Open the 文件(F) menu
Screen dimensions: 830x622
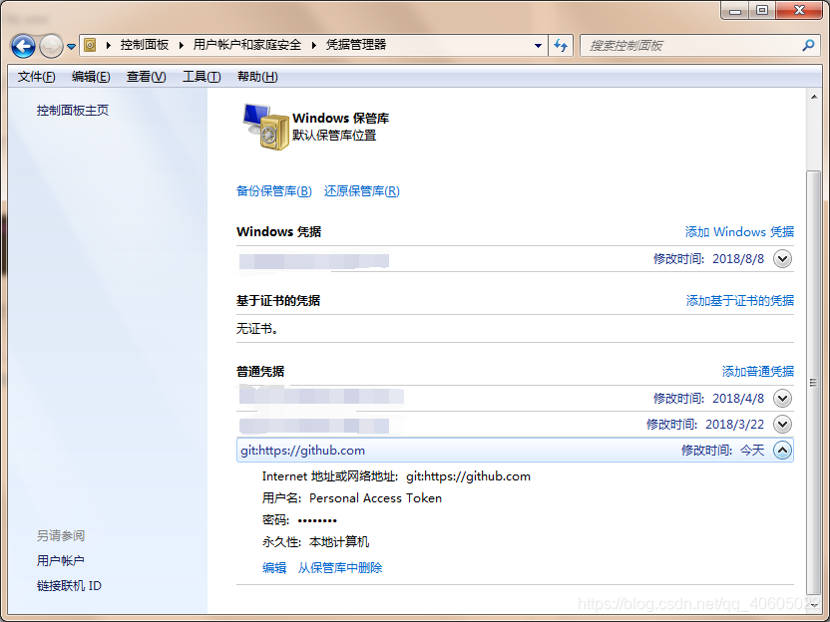(x=36, y=77)
